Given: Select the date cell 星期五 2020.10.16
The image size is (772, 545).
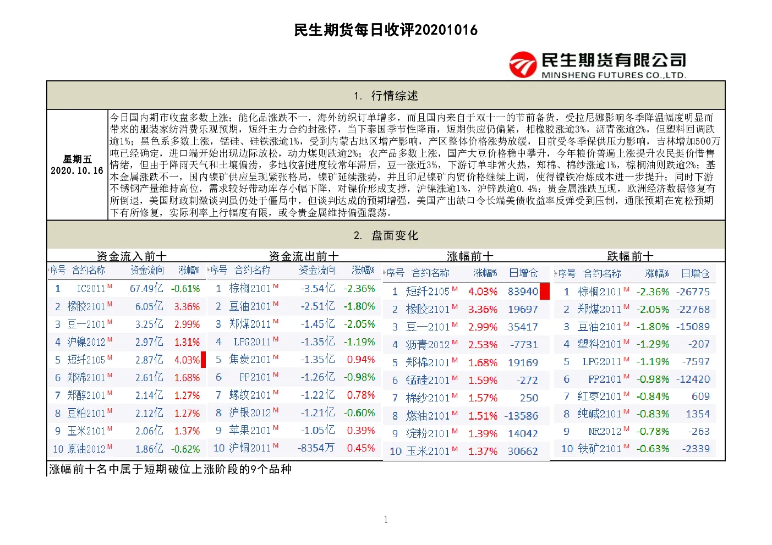Looking at the screenshot, I should pos(77,165).
